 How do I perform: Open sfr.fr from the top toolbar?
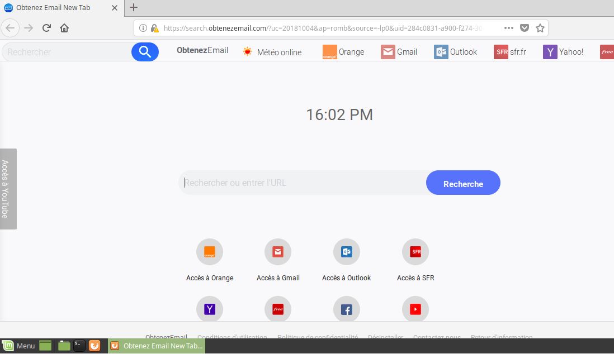pyautogui.click(x=510, y=52)
